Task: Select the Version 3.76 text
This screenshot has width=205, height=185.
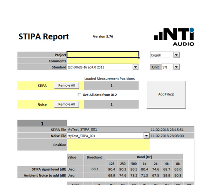Action: (x=103, y=36)
